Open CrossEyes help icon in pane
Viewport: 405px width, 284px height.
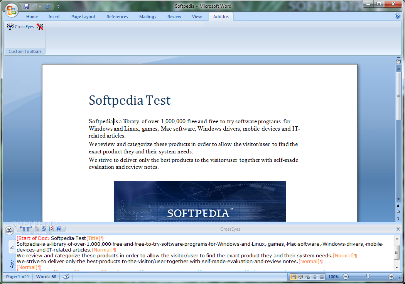pos(59,228)
